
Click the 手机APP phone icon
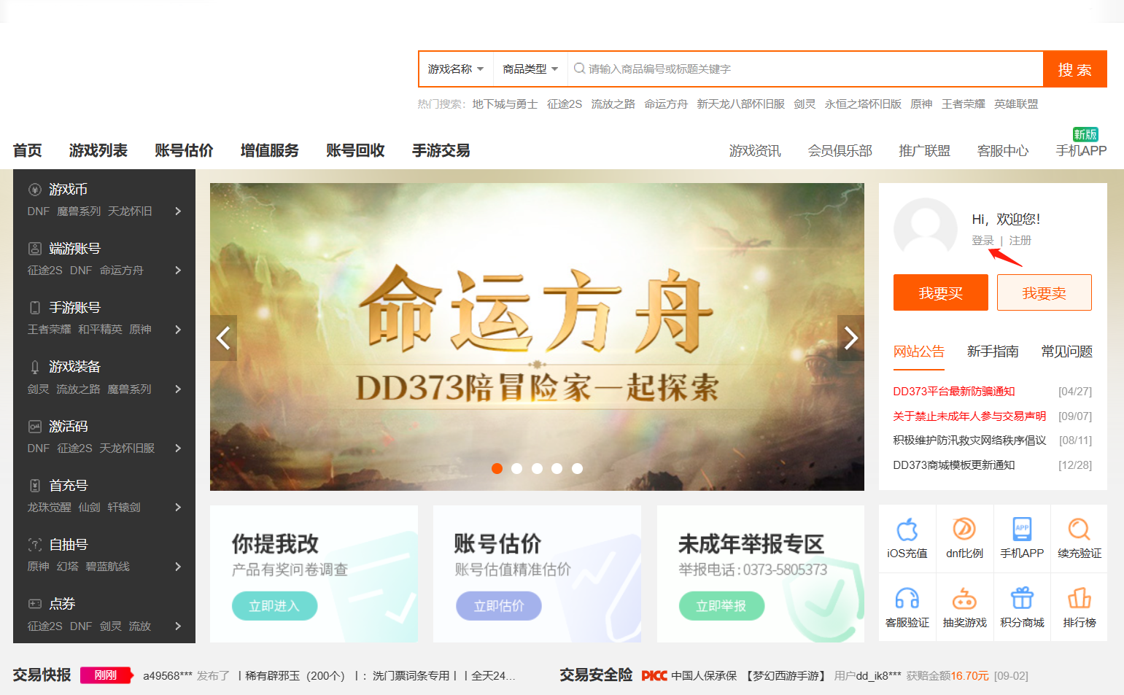click(x=1022, y=530)
